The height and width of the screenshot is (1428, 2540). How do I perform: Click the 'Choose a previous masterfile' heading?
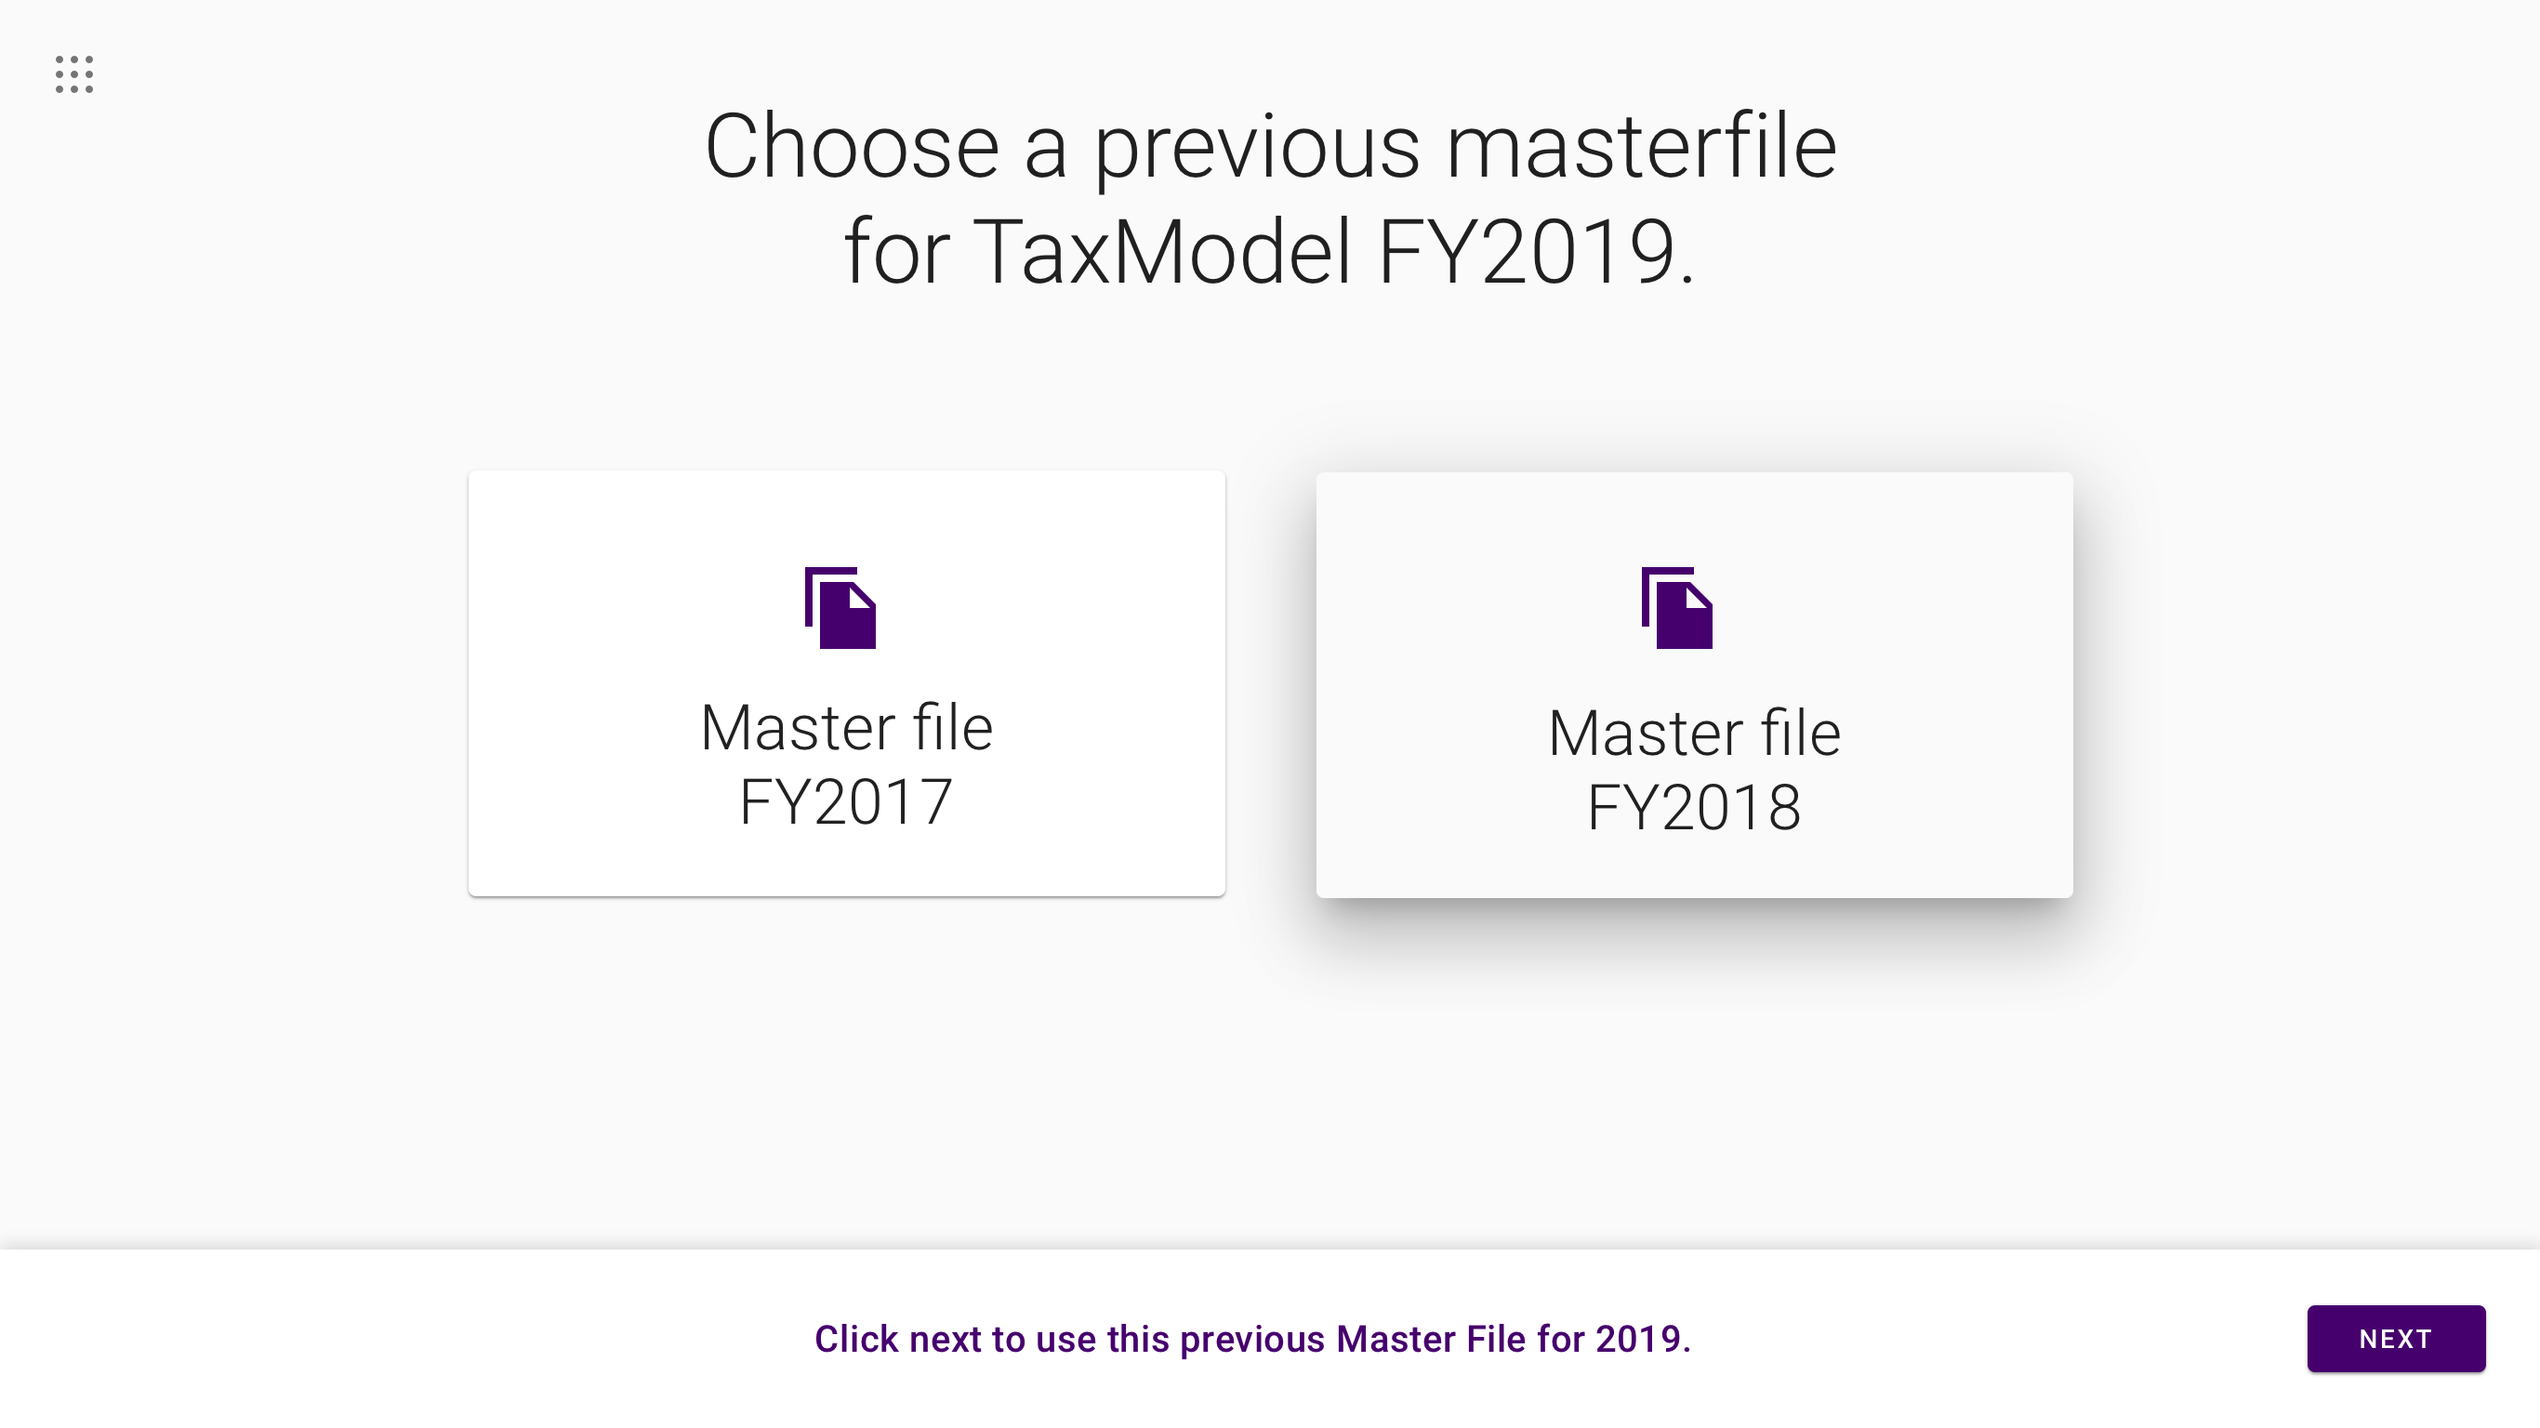pyautogui.click(x=1270, y=146)
